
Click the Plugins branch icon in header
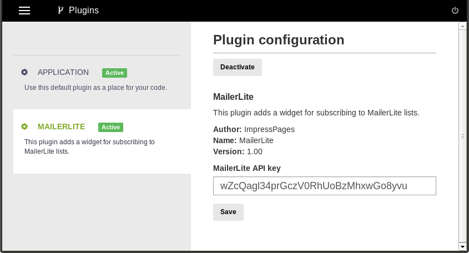60,10
